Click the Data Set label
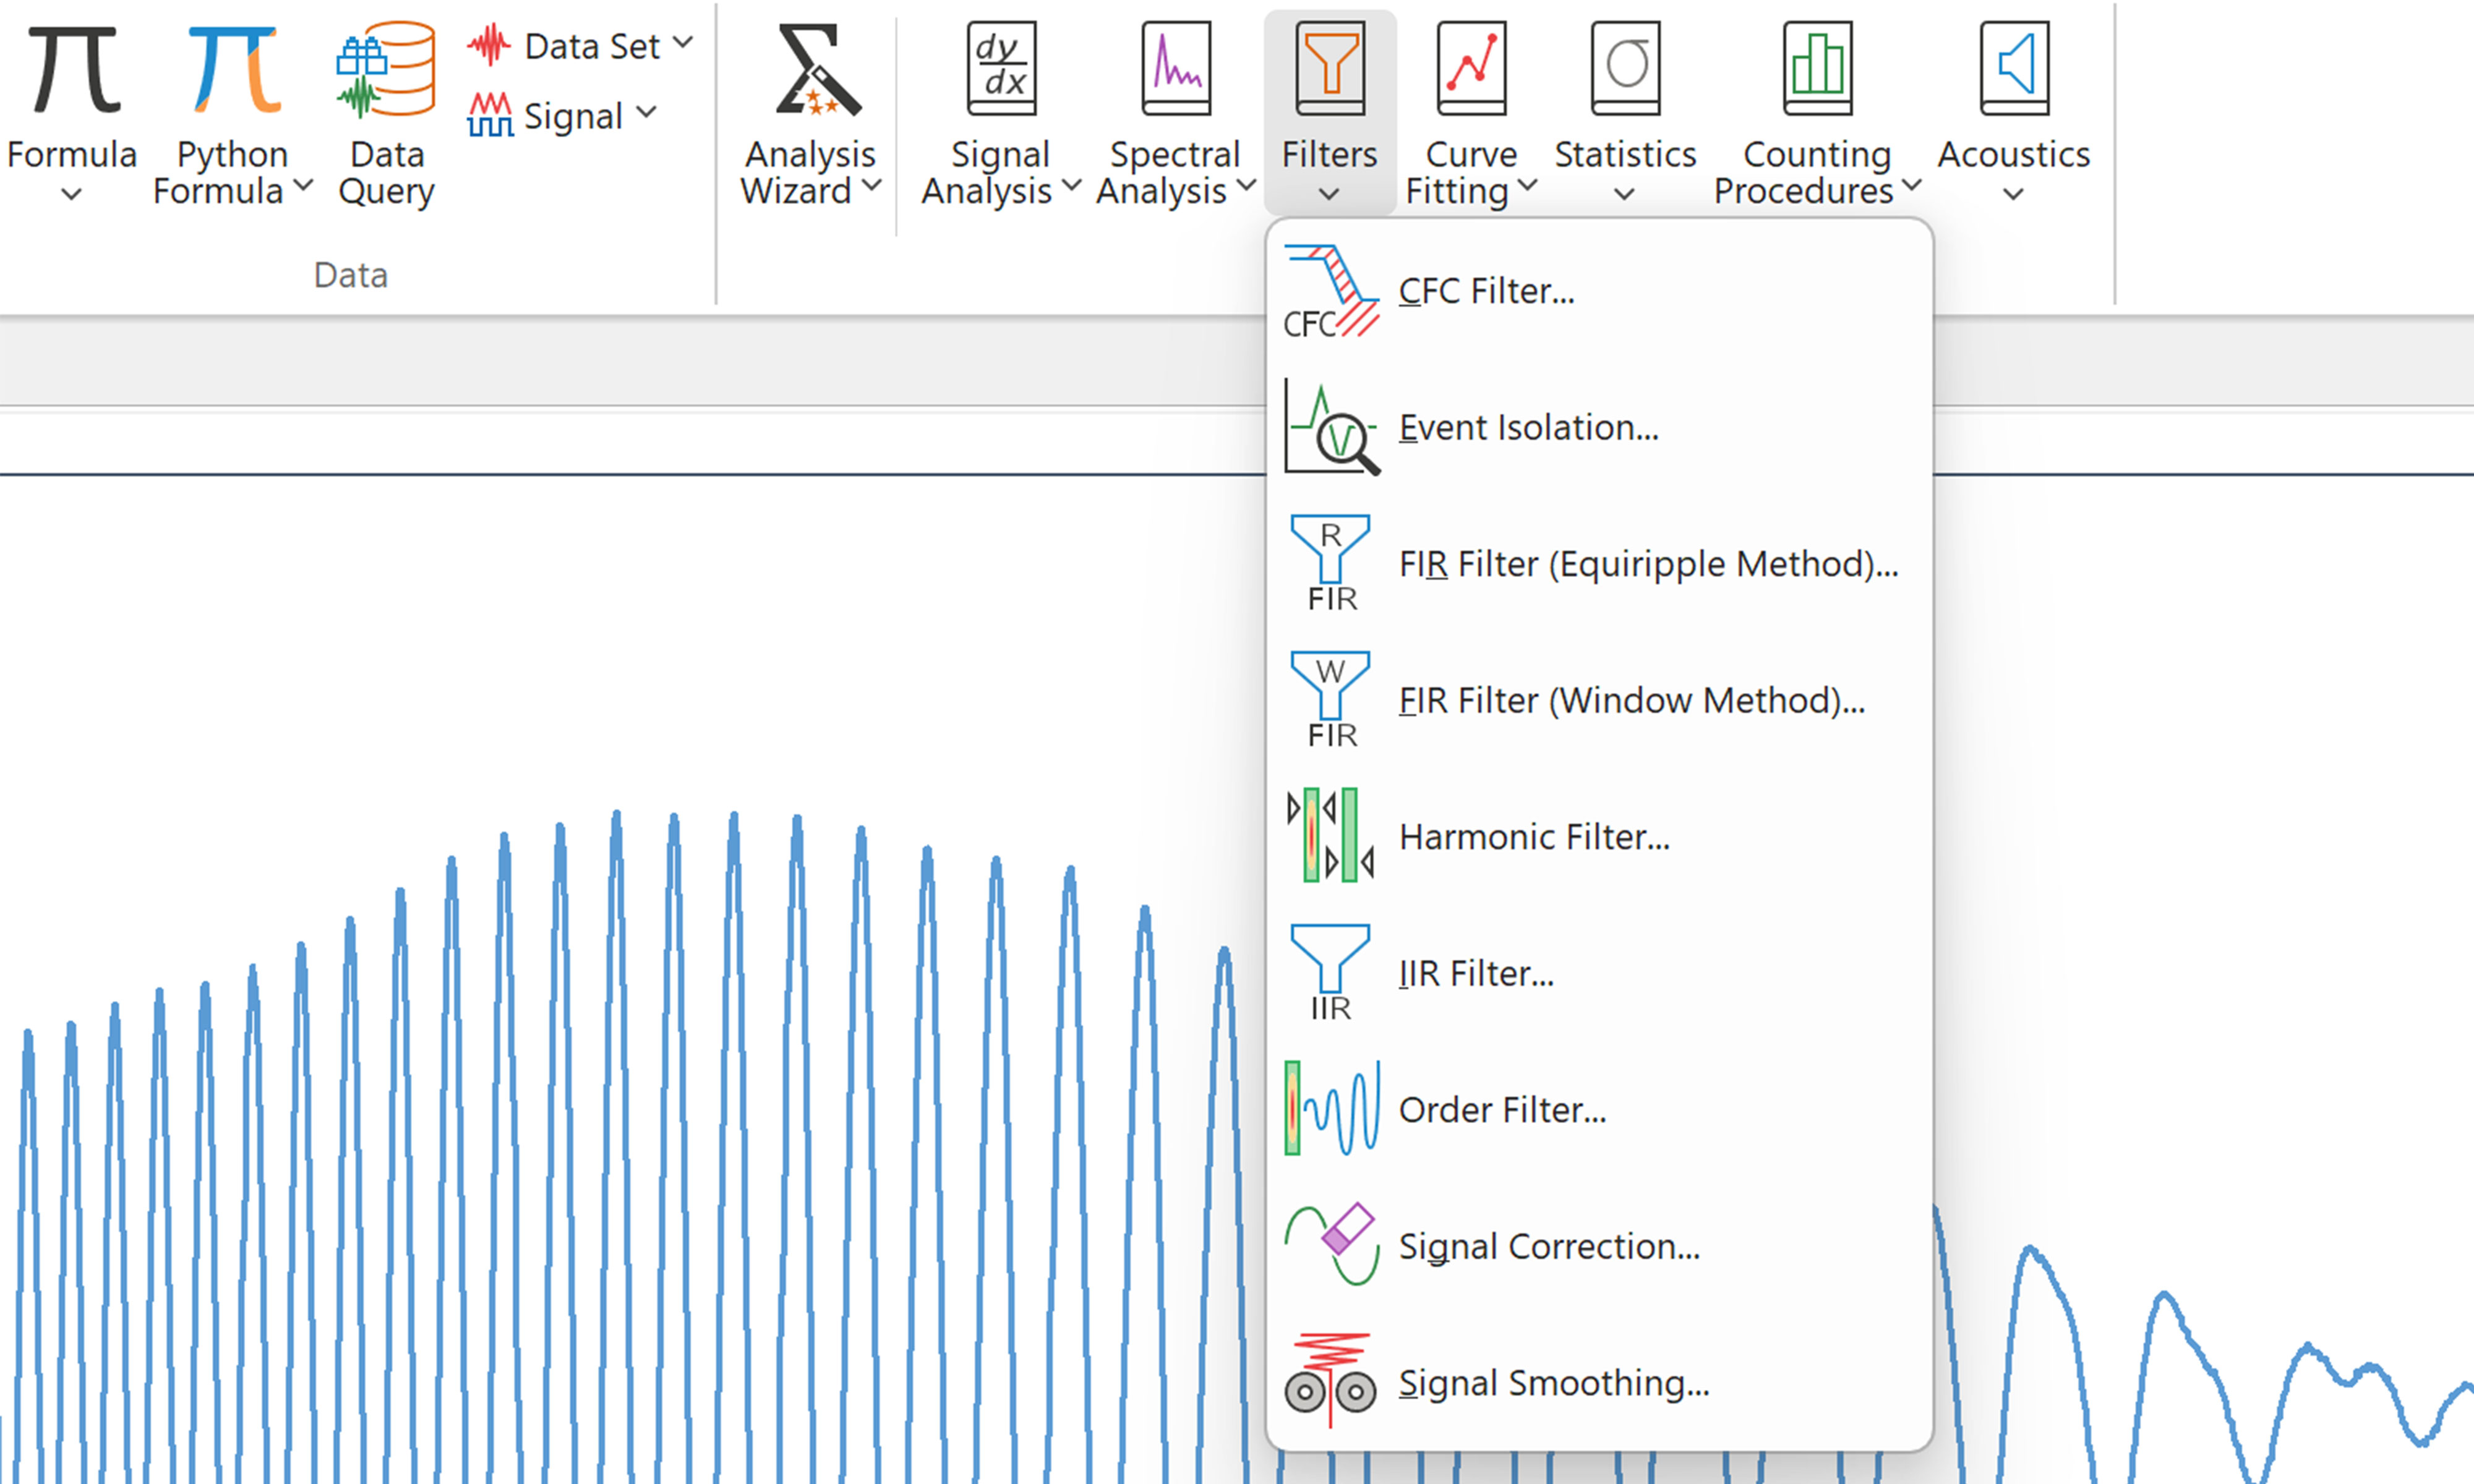This screenshot has width=2474, height=1484. point(592,46)
